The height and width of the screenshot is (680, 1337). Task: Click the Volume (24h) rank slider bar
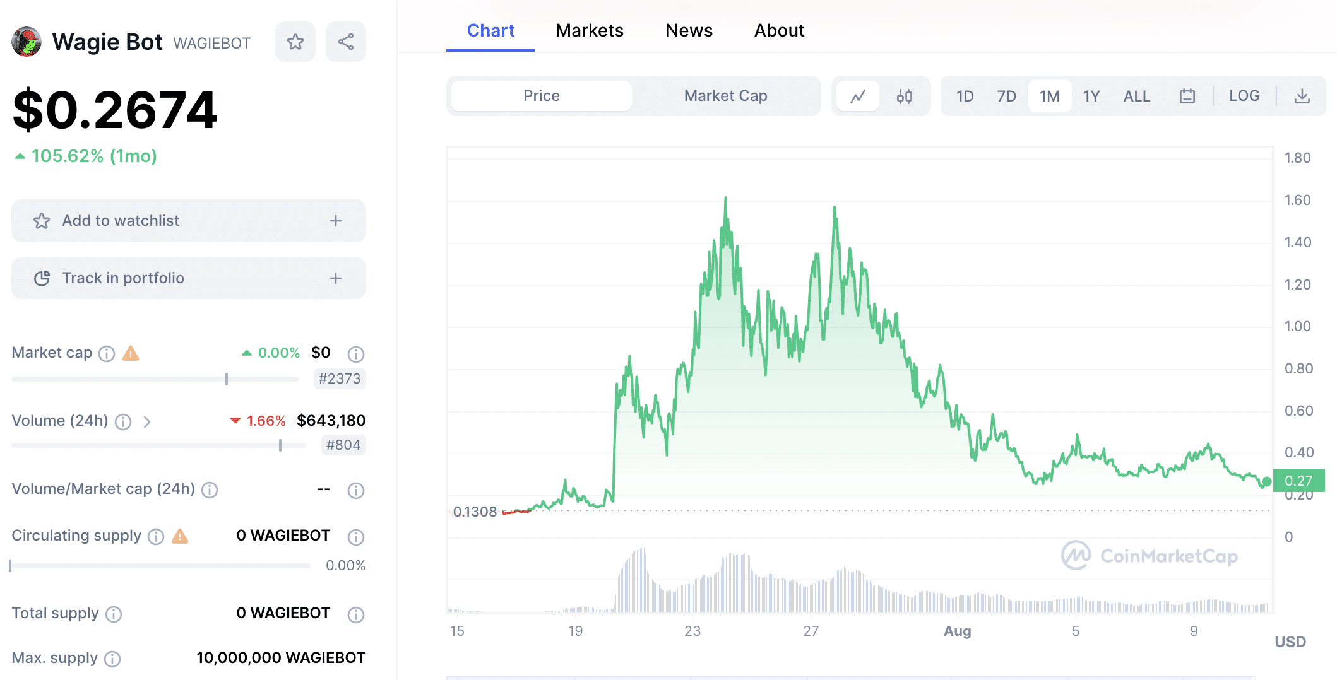159,445
